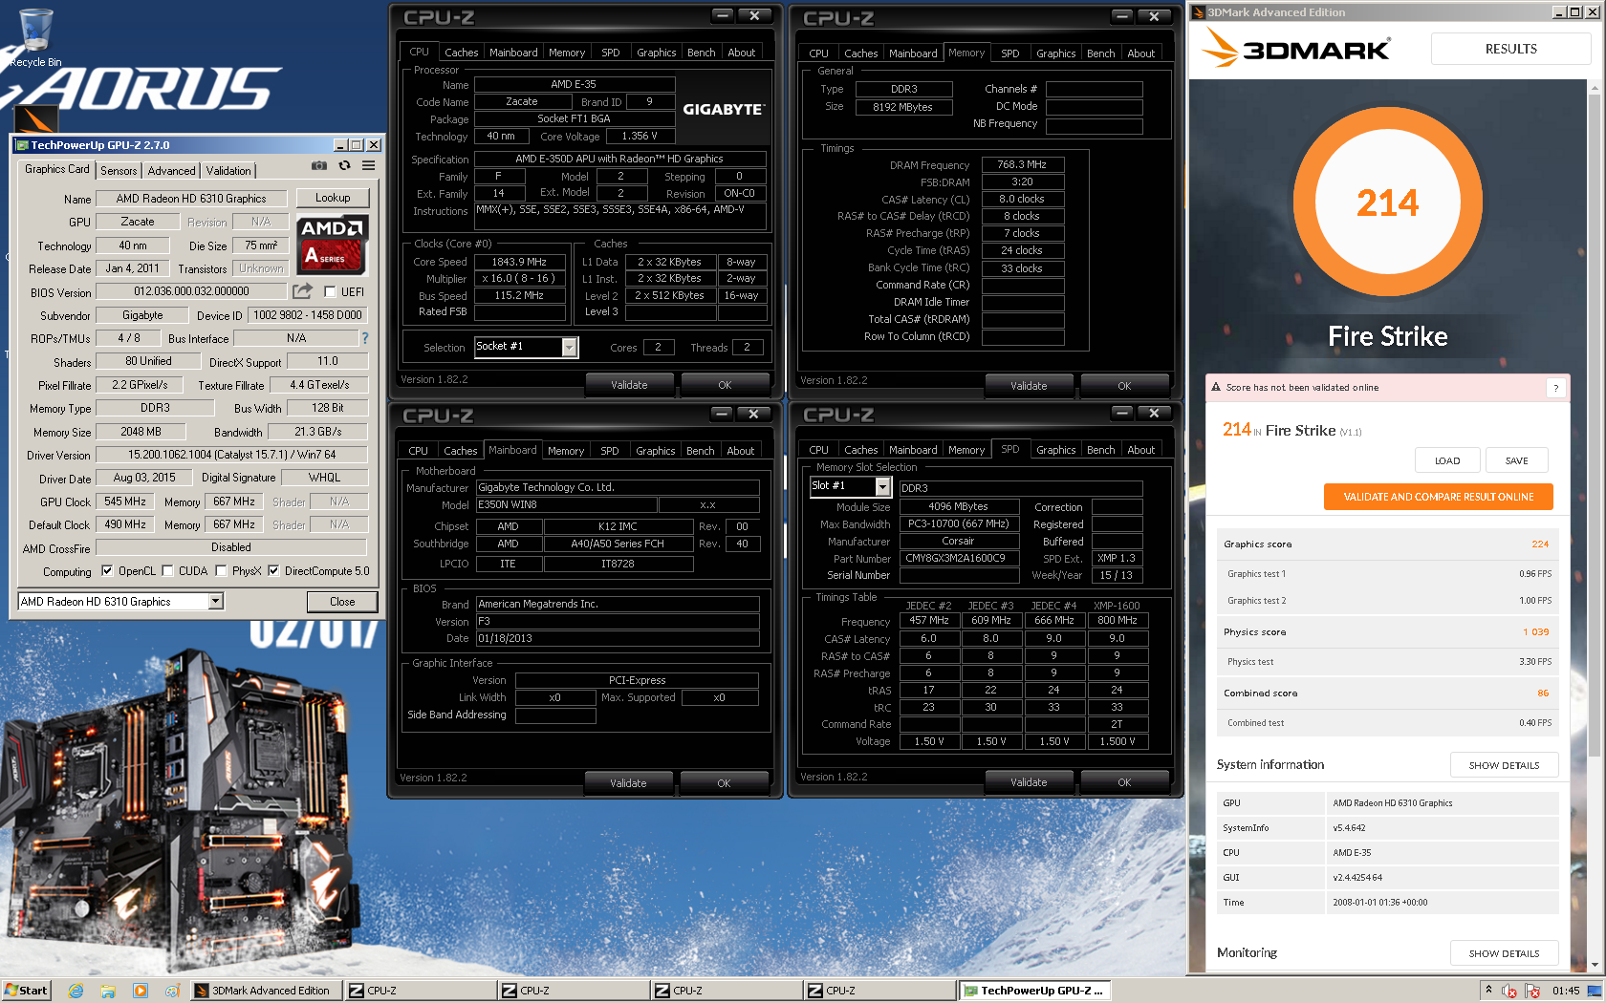The width and height of the screenshot is (1606, 1003).
Task: Toggle the OpenCL checkbox
Action: point(107,571)
